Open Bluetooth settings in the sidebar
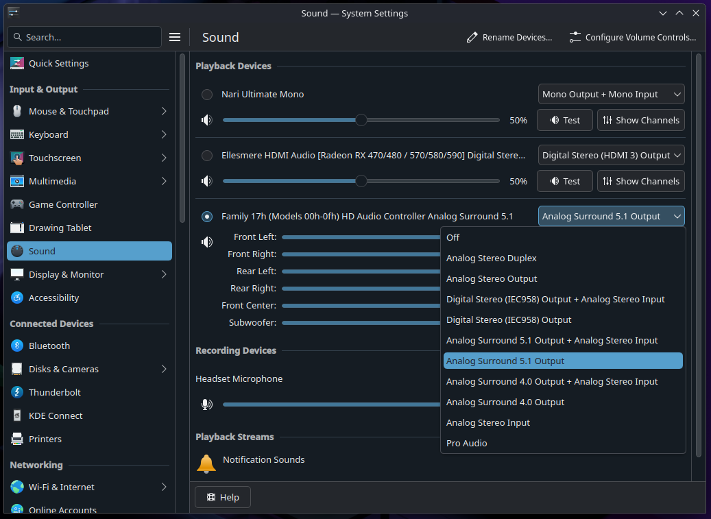 (x=49, y=346)
